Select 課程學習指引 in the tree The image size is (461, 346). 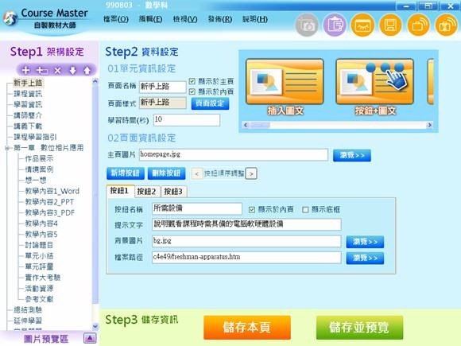pos(35,137)
